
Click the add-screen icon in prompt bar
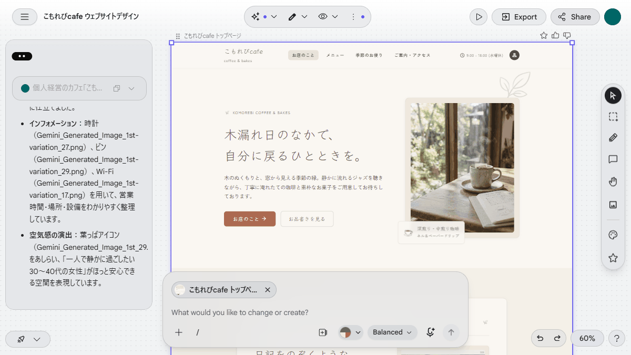(323, 332)
